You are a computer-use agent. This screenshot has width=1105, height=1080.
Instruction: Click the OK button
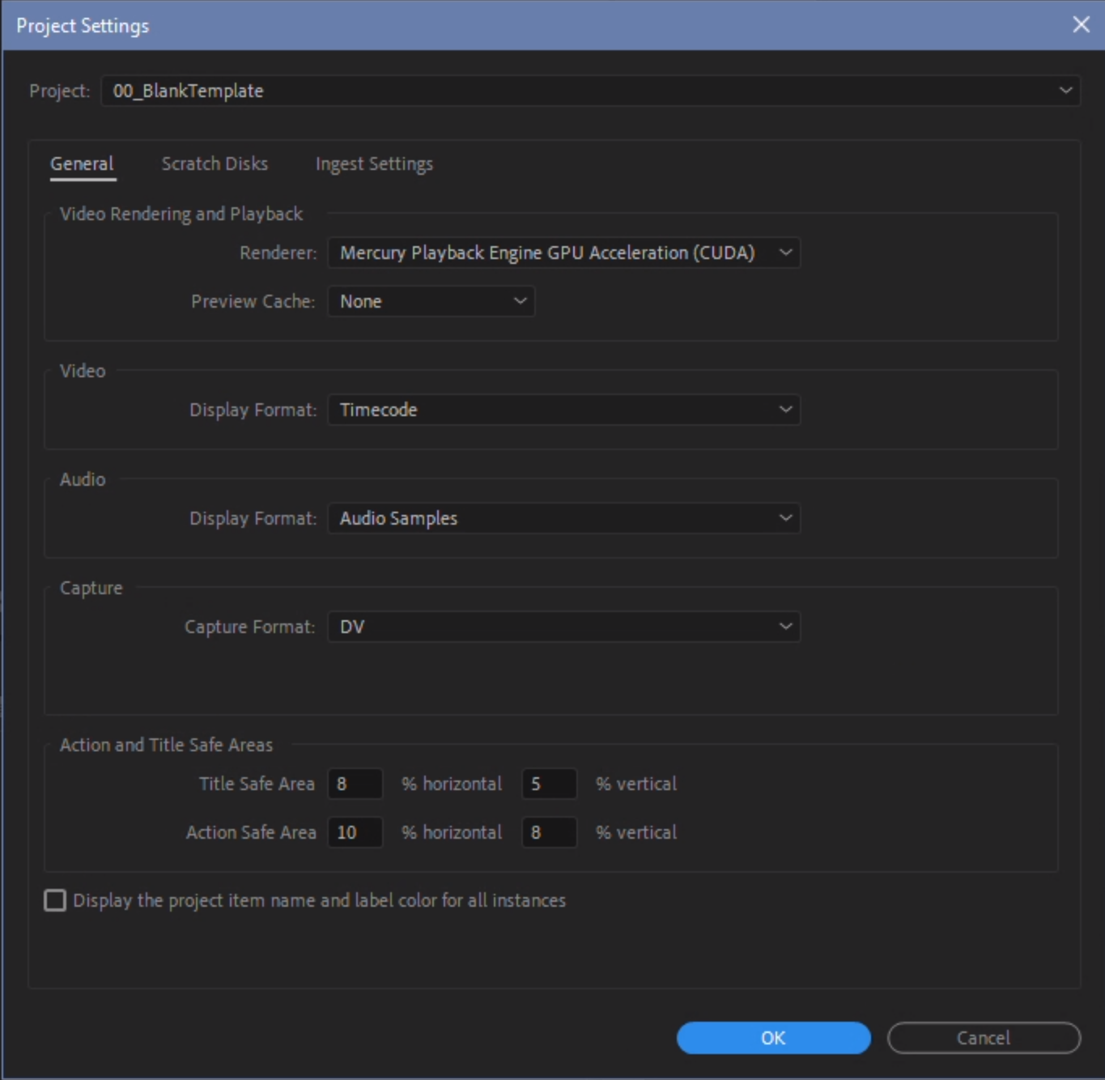pyautogui.click(x=772, y=1037)
